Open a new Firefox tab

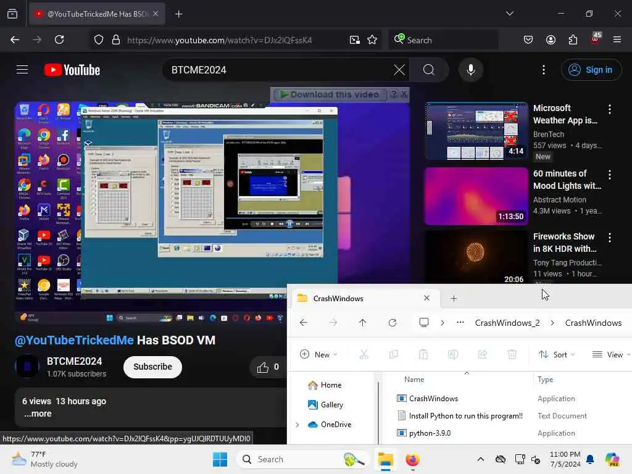pos(178,14)
